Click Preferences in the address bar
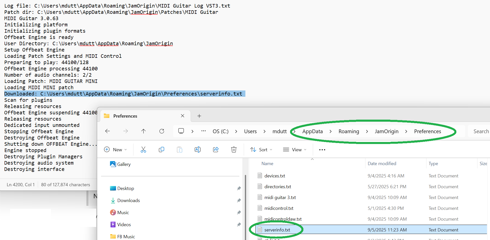Image resolution: width=490 pixels, height=240 pixels. [427, 131]
